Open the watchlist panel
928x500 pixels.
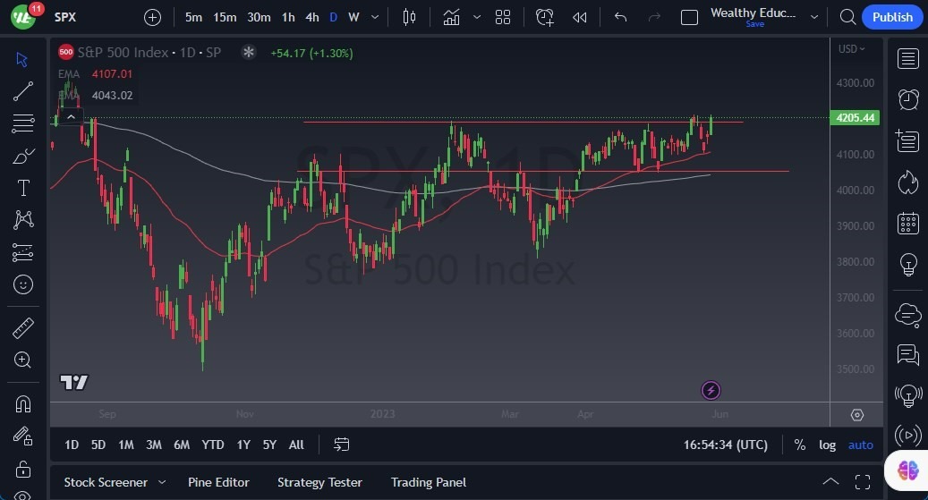pyautogui.click(x=908, y=58)
